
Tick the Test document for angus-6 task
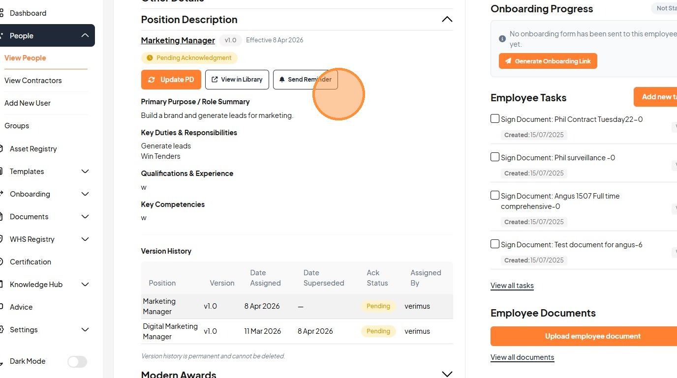tap(495, 244)
